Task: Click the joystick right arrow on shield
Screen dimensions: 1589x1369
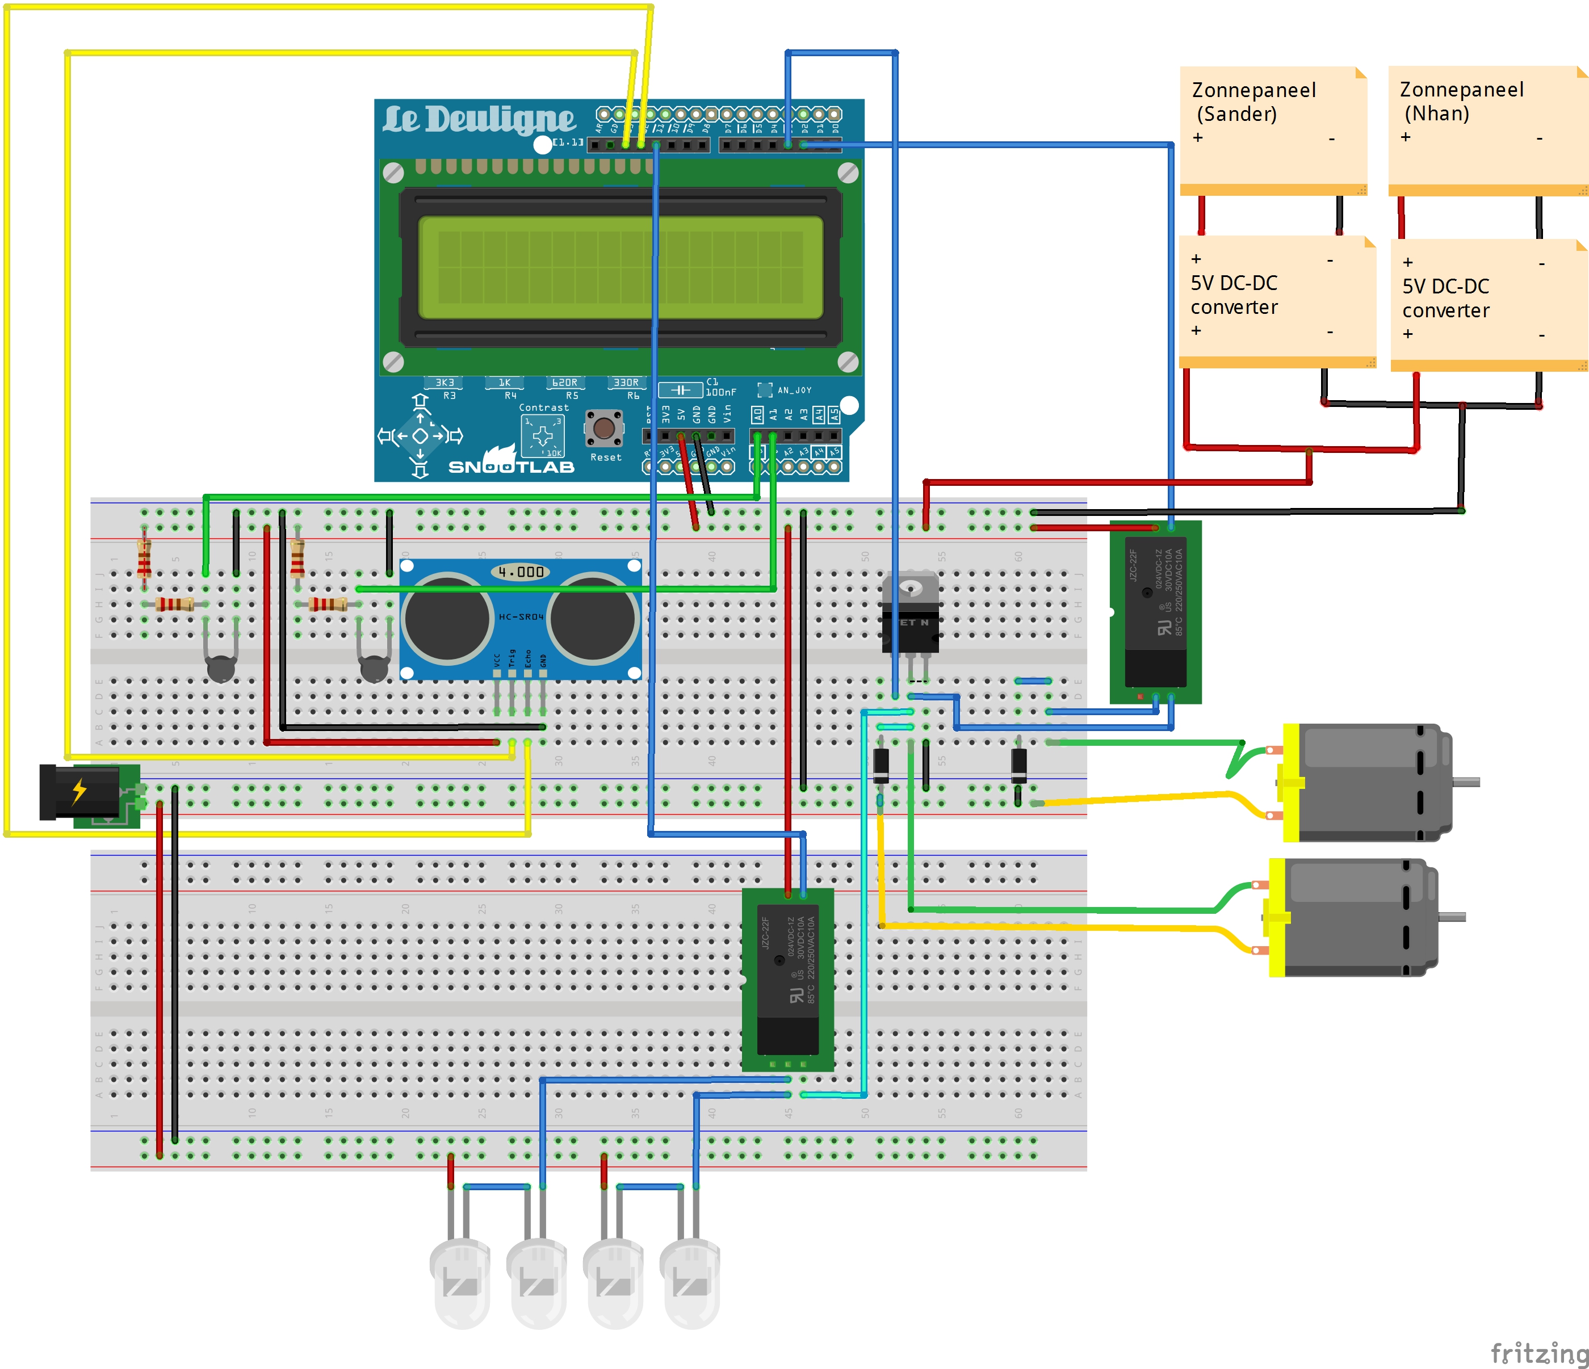Action: (455, 436)
